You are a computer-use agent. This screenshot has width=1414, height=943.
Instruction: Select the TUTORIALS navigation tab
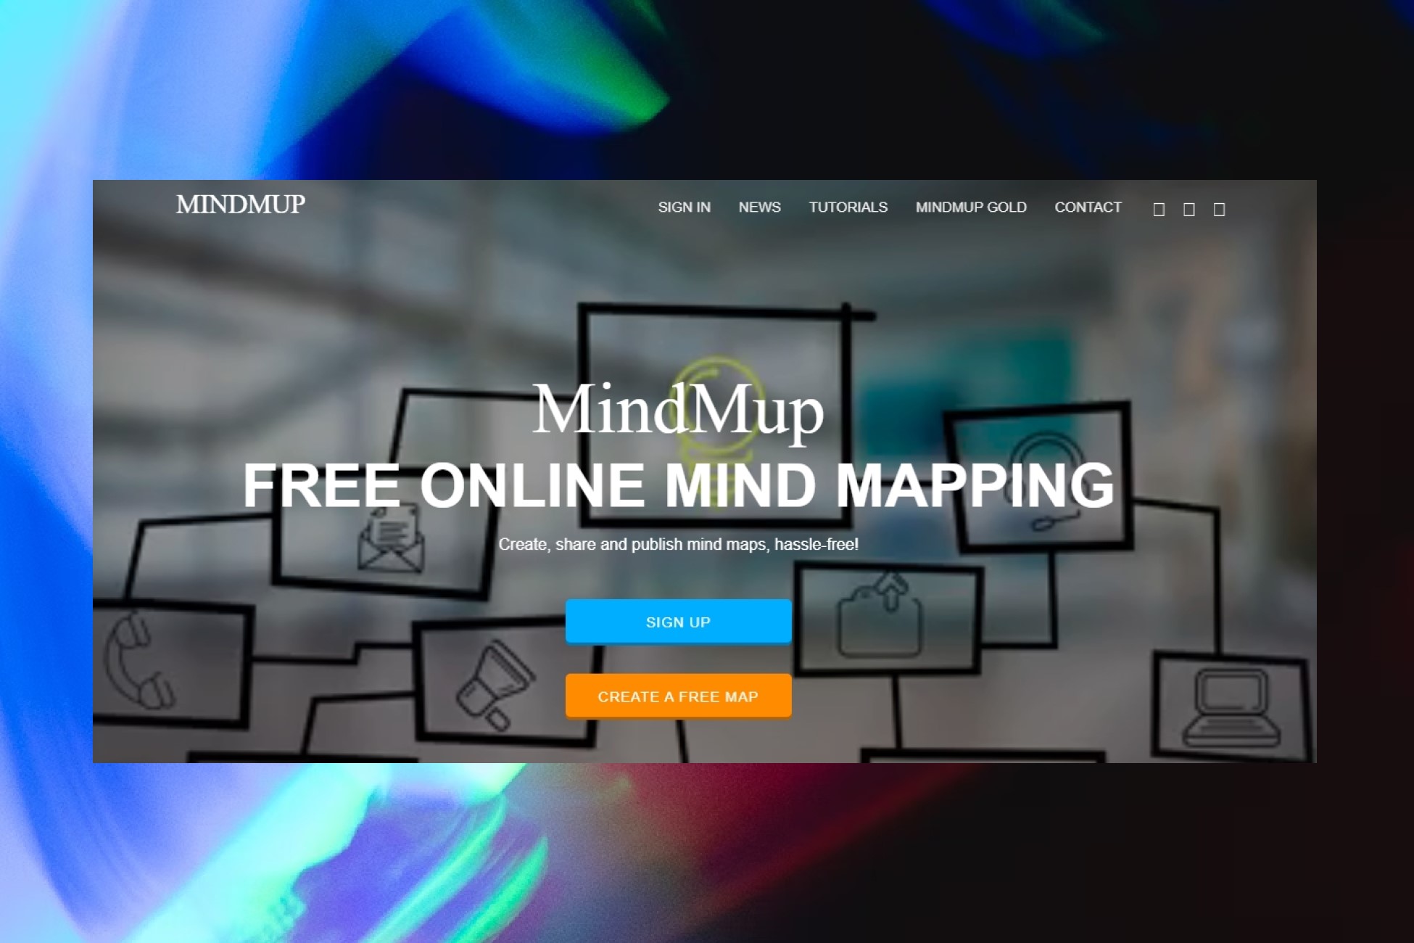click(x=848, y=206)
